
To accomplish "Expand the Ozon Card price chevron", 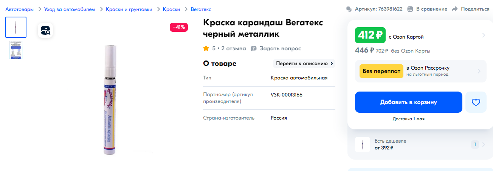I will click(x=483, y=36).
